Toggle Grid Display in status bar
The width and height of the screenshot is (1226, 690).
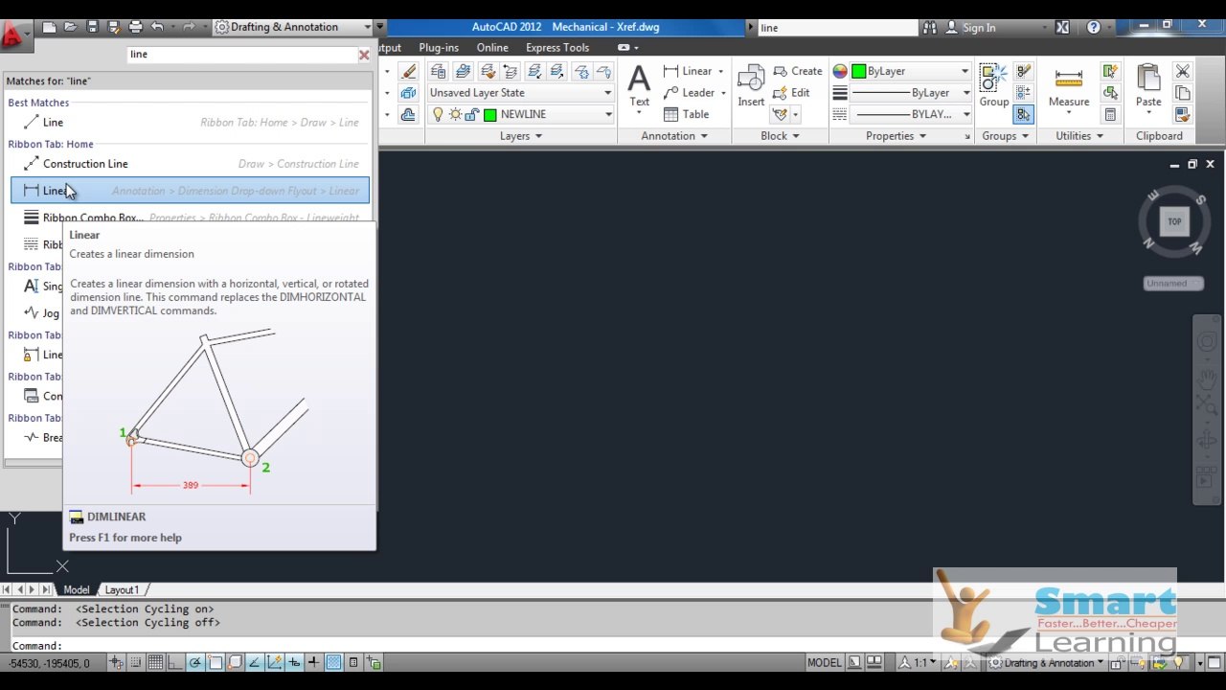156,663
